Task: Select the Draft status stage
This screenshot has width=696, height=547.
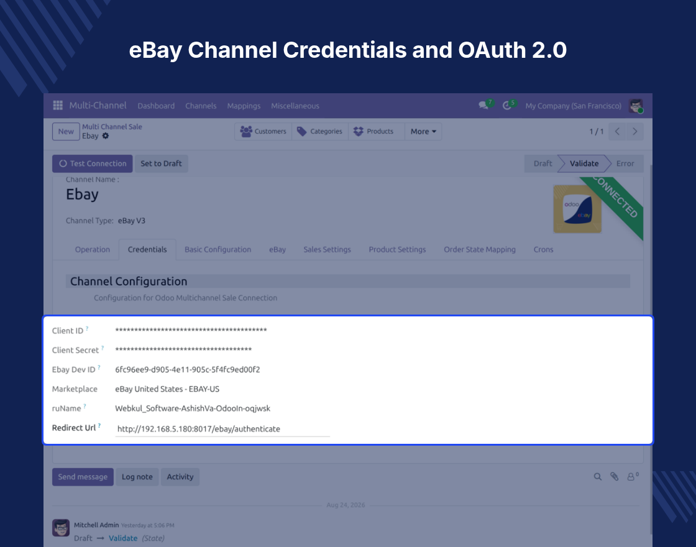Action: 543,163
